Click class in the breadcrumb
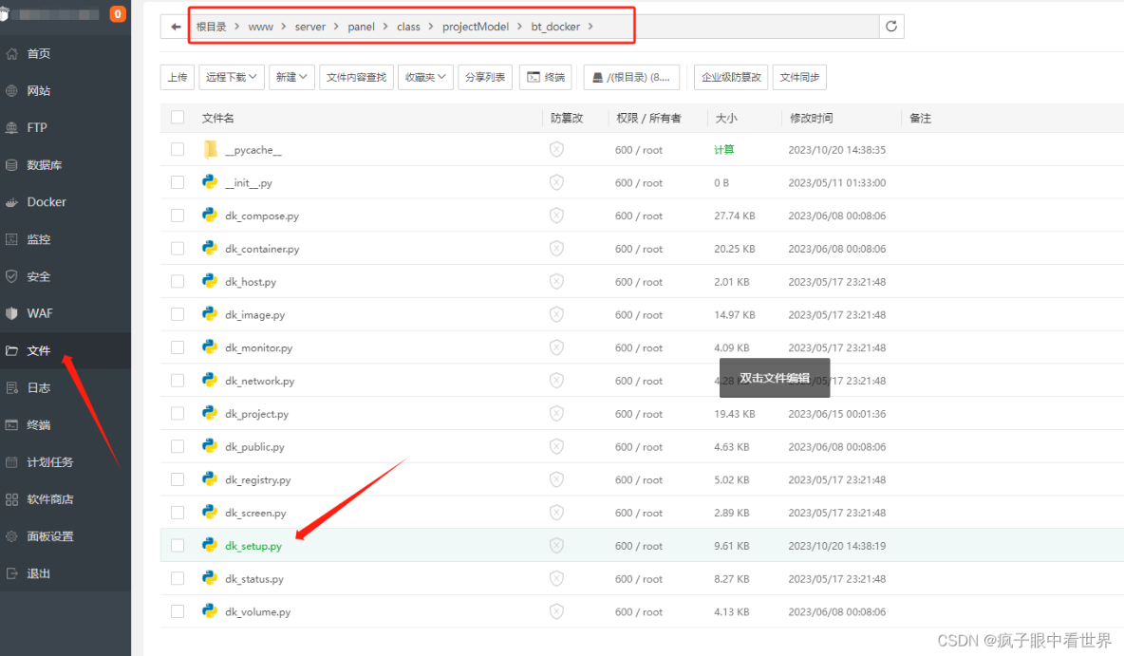 pos(408,27)
